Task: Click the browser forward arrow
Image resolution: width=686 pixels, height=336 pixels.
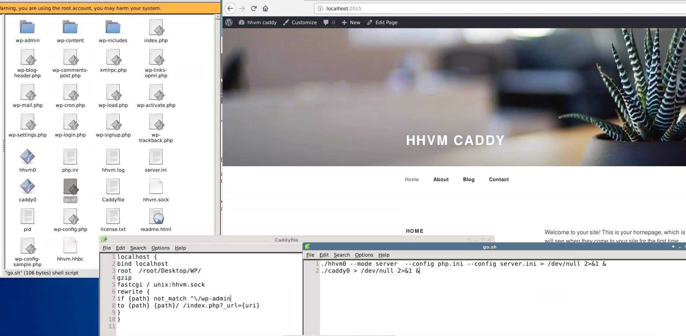Action: click(242, 8)
